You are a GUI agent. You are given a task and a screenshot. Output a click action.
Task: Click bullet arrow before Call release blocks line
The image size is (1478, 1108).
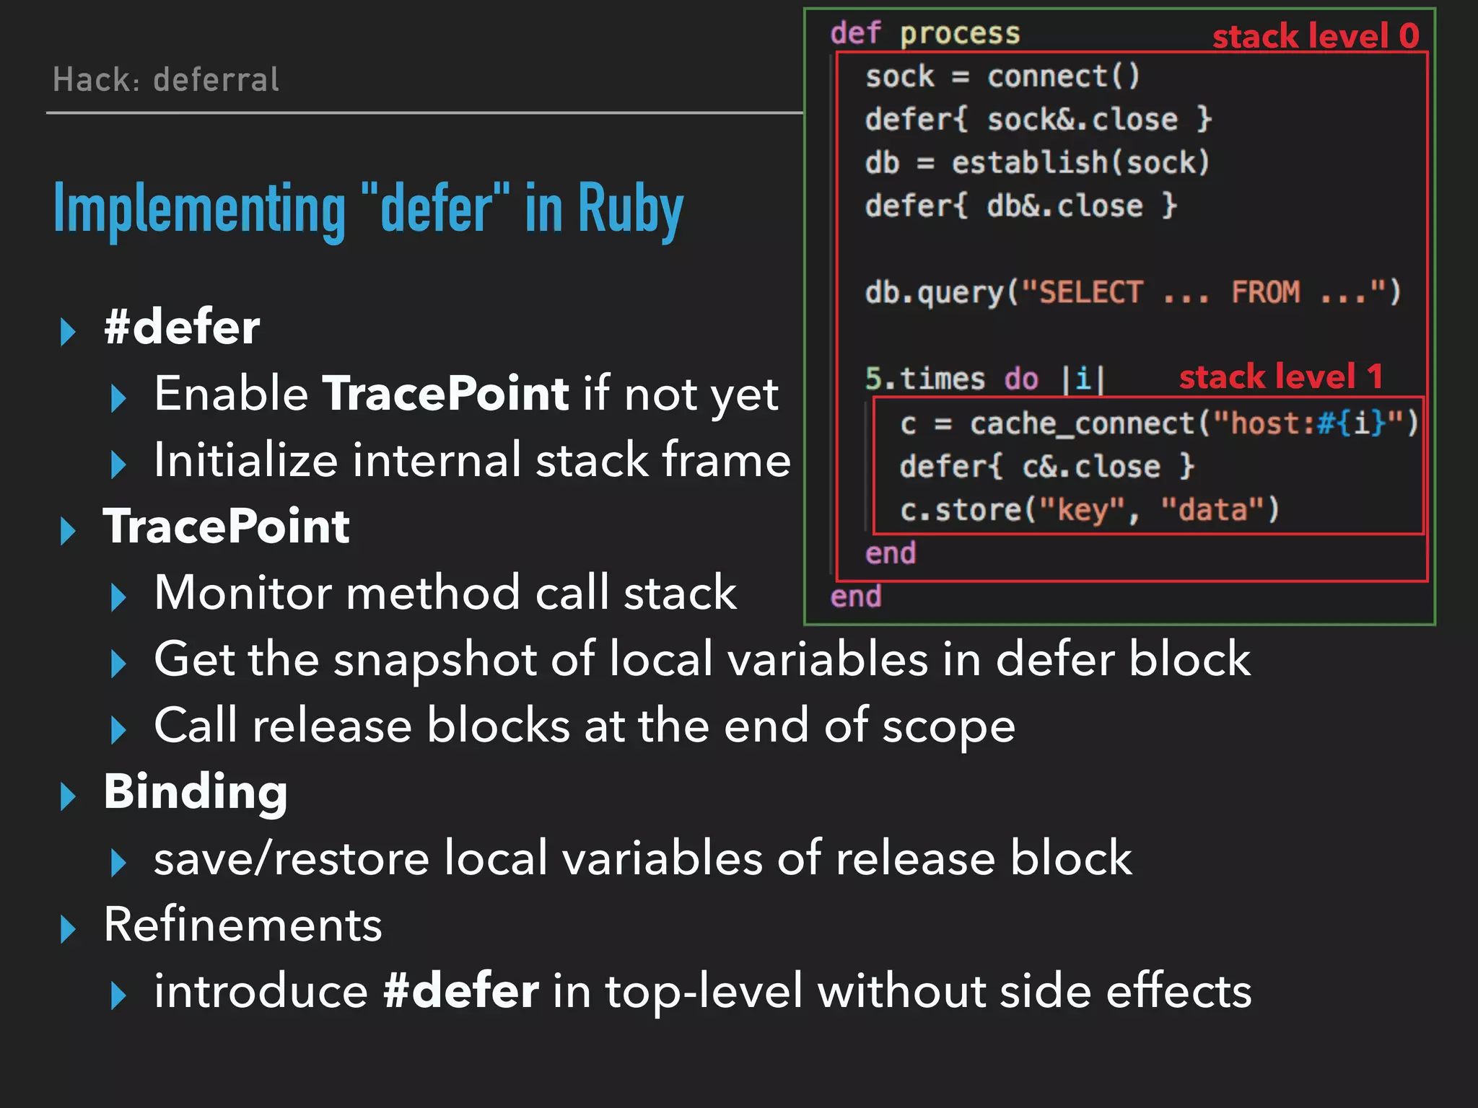coord(118,730)
